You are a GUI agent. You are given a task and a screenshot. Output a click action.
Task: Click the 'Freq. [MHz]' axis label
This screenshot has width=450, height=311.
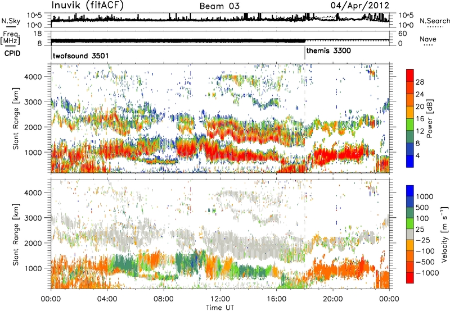10,38
